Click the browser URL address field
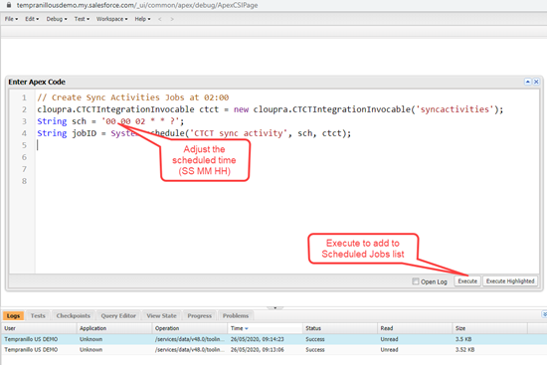Screen dimensions: 547x365 pyautogui.click(x=137, y=5)
